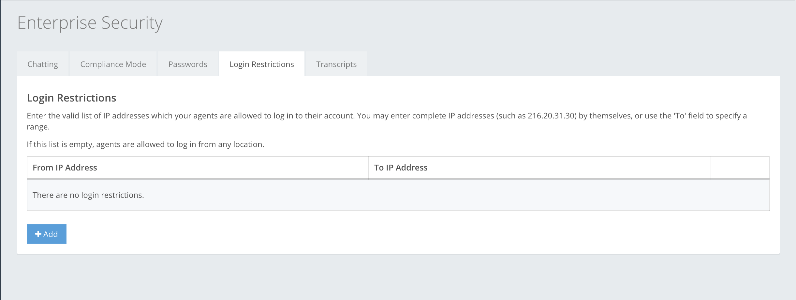Image resolution: width=796 pixels, height=300 pixels.
Task: Open the Transcripts tab
Action: pyautogui.click(x=336, y=64)
